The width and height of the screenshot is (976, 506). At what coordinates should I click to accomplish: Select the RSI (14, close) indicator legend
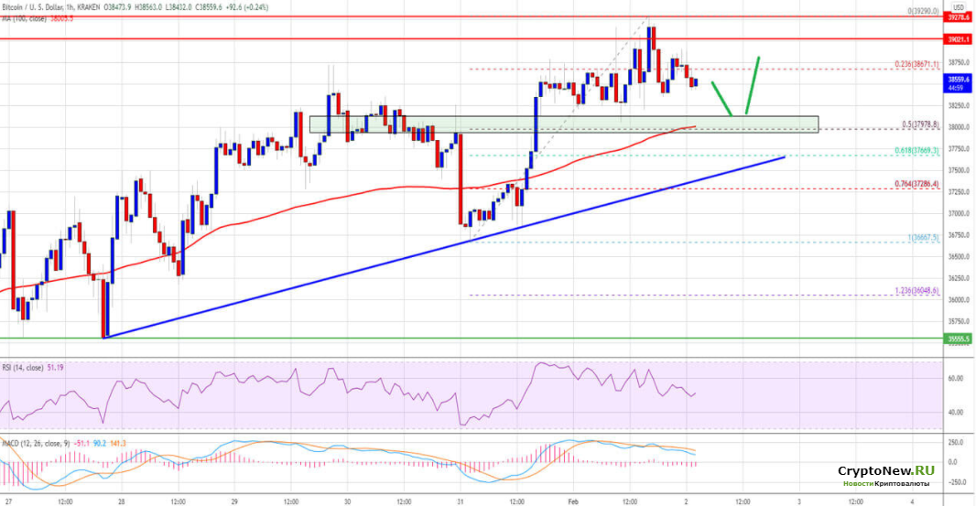click(x=23, y=368)
